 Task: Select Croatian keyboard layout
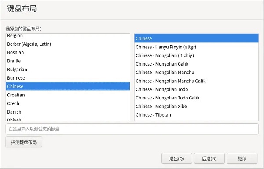[68, 95]
